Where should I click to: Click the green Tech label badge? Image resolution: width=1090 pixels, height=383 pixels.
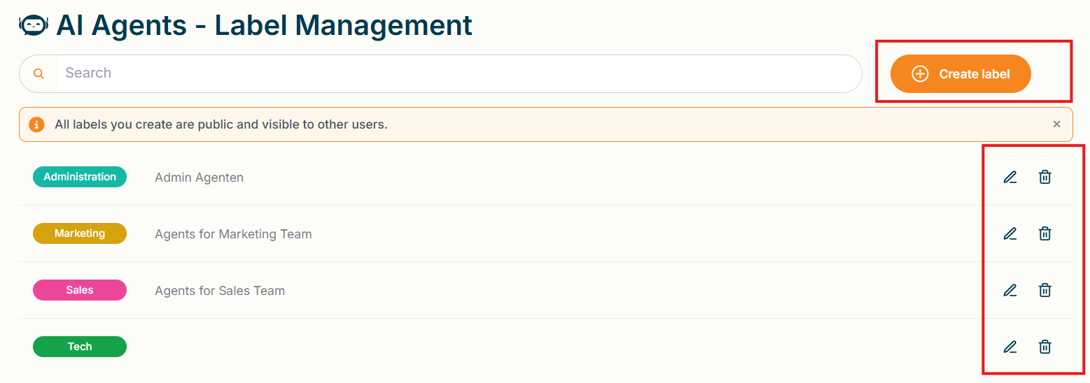[80, 347]
